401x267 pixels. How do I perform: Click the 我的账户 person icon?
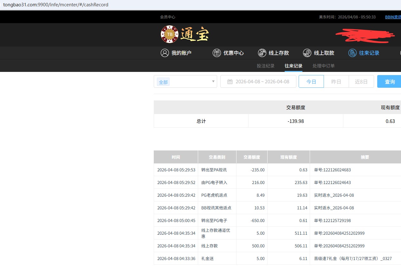[165, 53]
